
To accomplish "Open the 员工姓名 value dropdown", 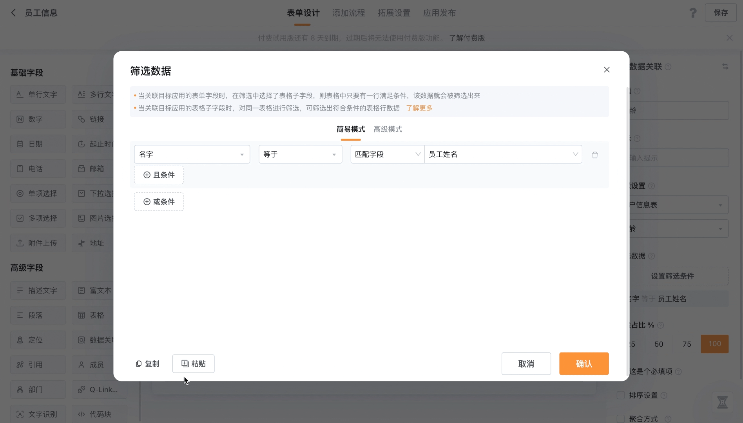I will point(503,154).
